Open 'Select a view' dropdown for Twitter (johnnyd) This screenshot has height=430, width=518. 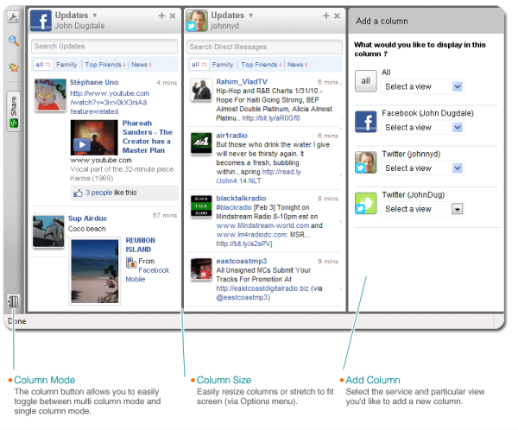pyautogui.click(x=423, y=168)
